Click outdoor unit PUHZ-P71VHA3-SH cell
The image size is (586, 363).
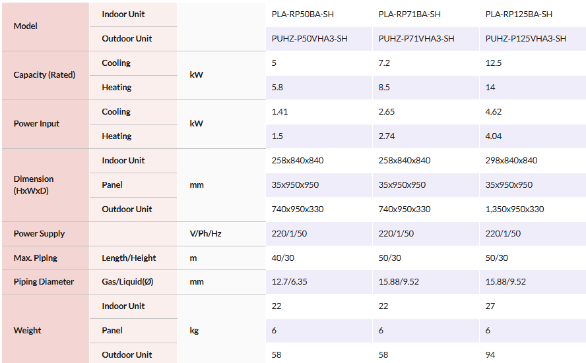pos(416,39)
